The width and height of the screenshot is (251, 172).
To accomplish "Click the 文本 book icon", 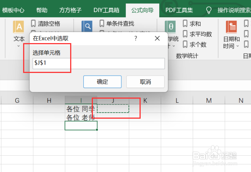I will point(19,26).
